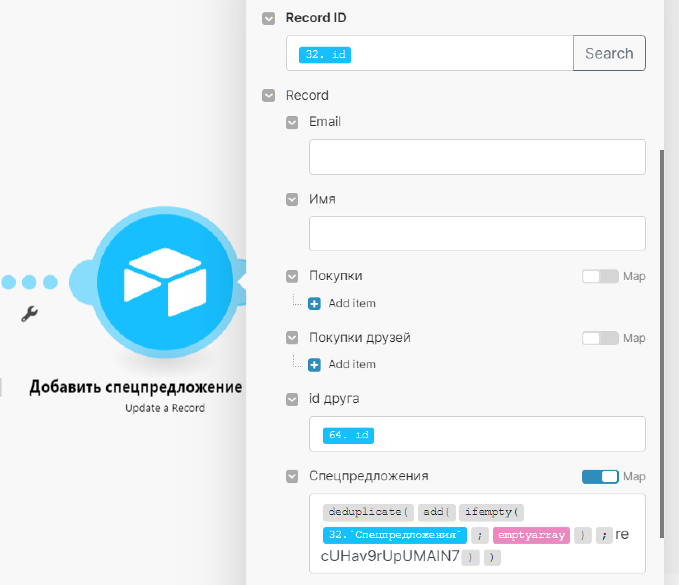Image resolution: width=679 pixels, height=585 pixels.
Task: Click the emptyarray keyword pill
Action: tap(531, 535)
